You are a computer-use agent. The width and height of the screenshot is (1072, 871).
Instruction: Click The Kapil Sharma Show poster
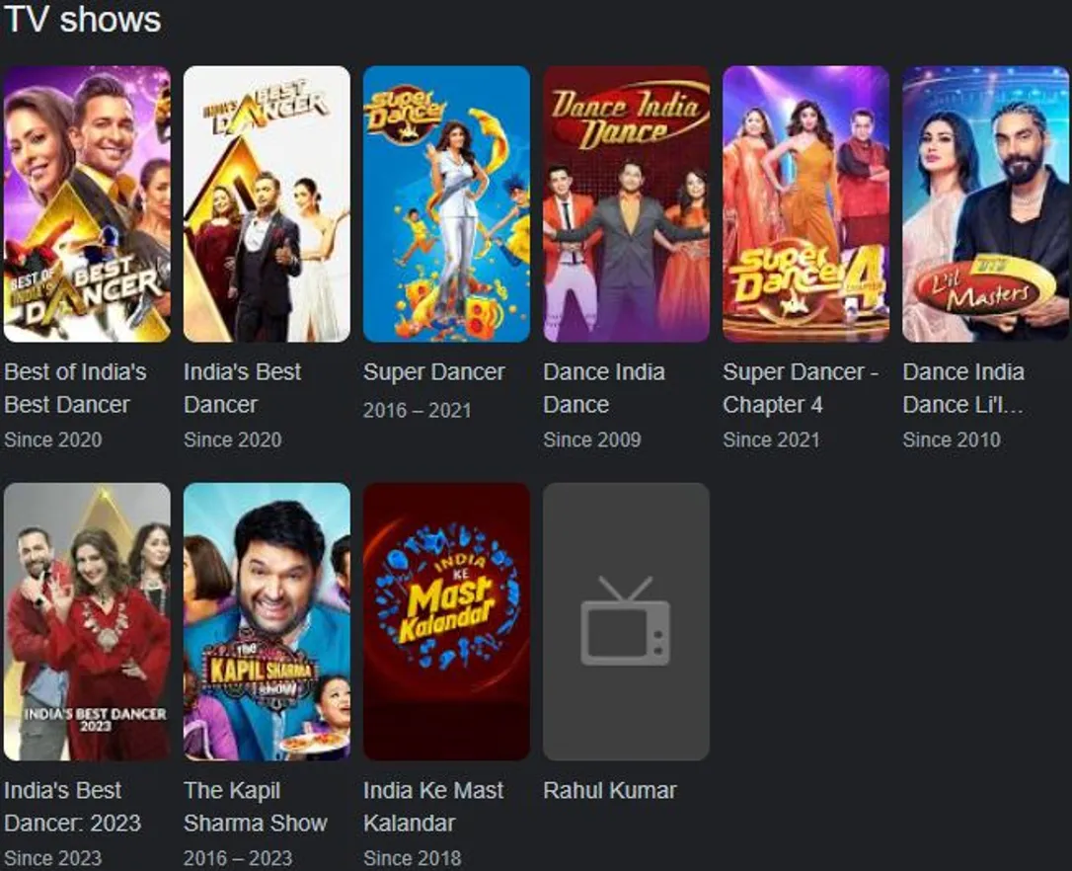tap(267, 621)
